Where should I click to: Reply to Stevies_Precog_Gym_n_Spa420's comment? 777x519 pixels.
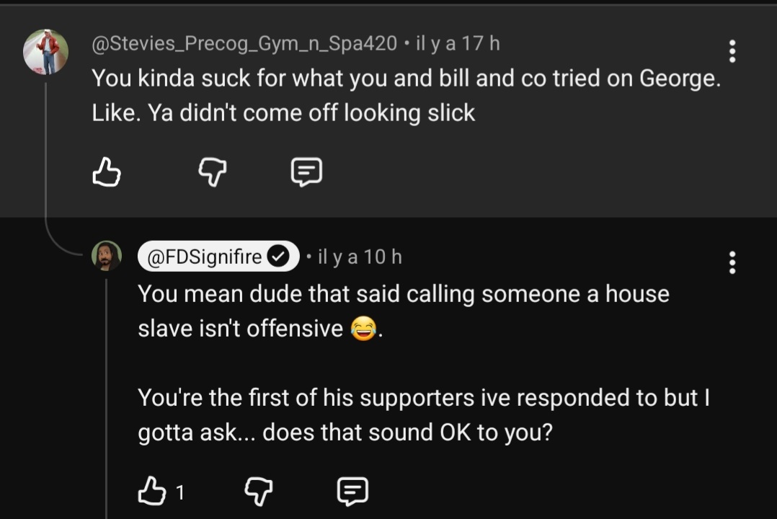[x=306, y=172]
